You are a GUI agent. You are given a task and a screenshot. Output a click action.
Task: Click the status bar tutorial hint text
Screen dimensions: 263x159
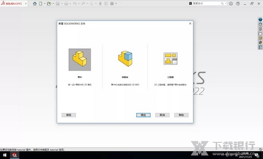pyautogui.click(x=32, y=150)
